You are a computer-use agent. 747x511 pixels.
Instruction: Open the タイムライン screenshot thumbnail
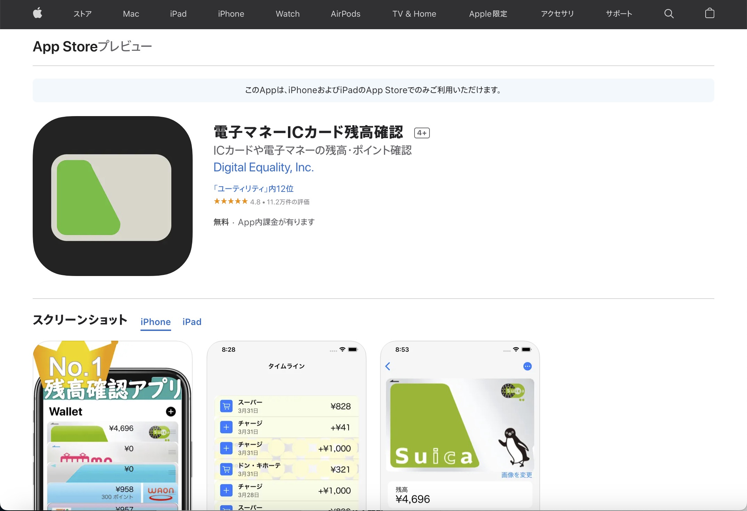286,426
